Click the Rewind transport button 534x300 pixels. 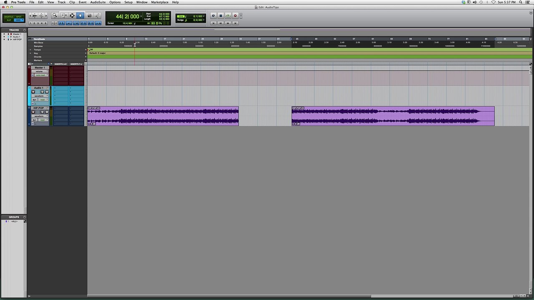click(221, 23)
